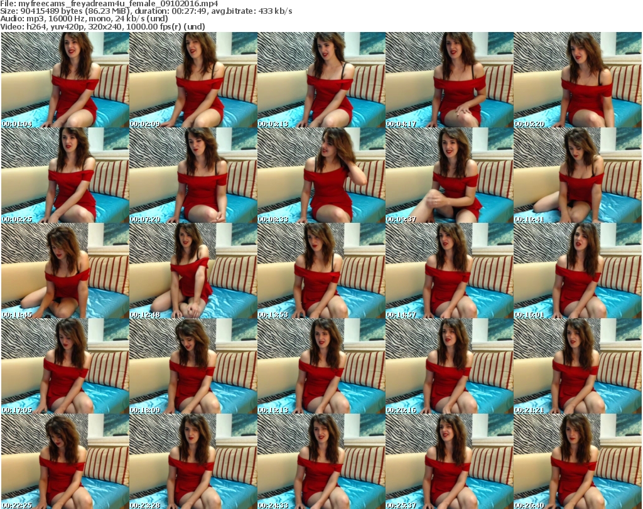Select the thumbnail frame at 00:05:20
Viewport: 643px width, 509px height.
click(578, 80)
